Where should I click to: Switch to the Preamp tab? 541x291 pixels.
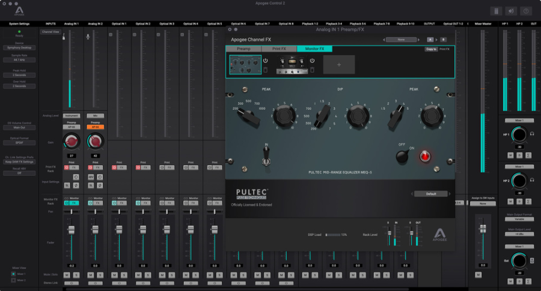pyautogui.click(x=243, y=49)
